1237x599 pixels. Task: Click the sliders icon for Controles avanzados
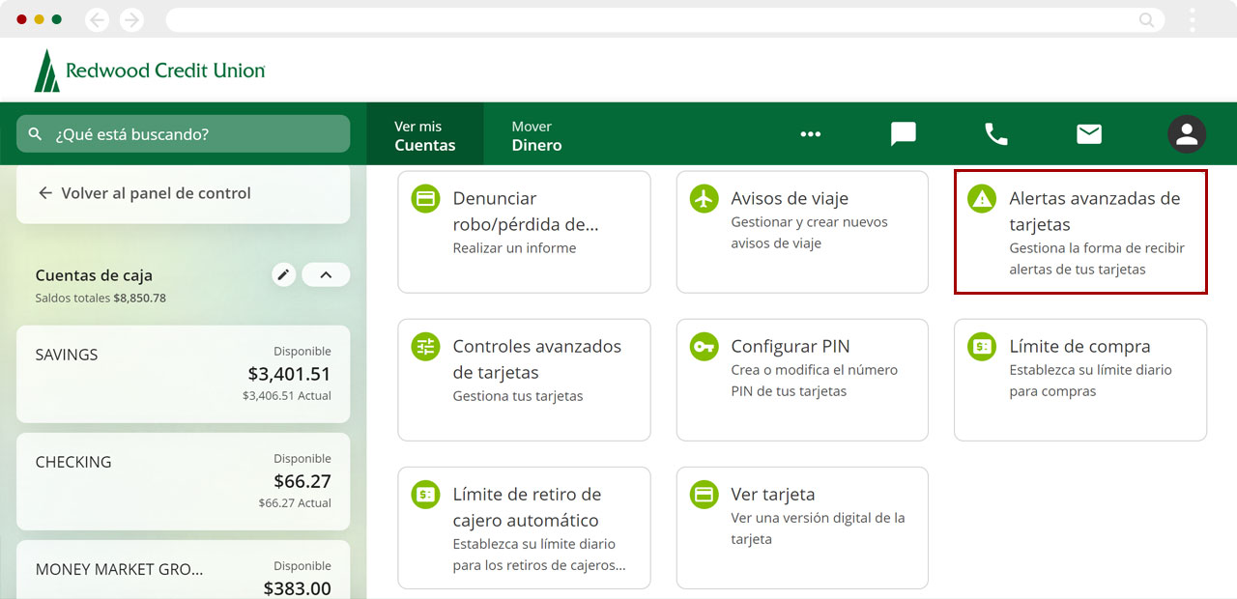[x=425, y=347]
